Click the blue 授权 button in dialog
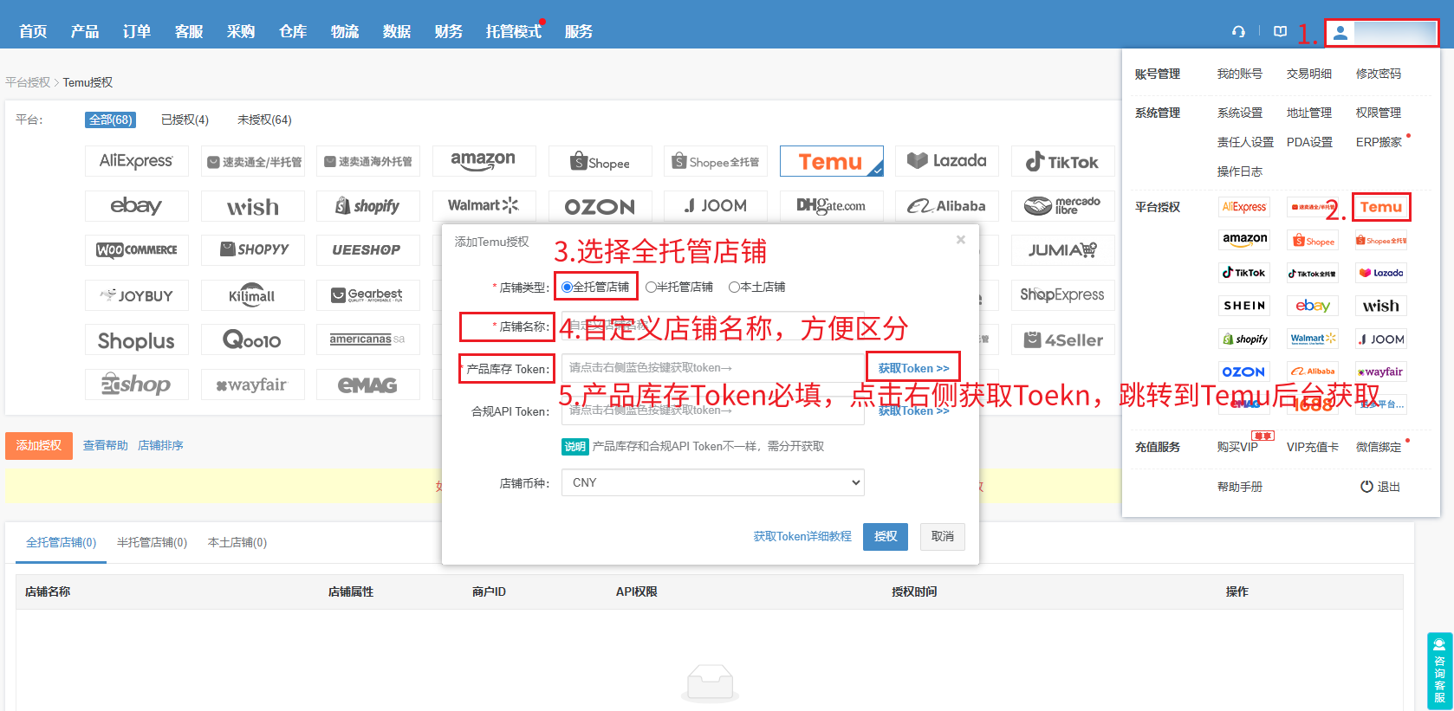This screenshot has height=711, width=1454. pyautogui.click(x=886, y=537)
